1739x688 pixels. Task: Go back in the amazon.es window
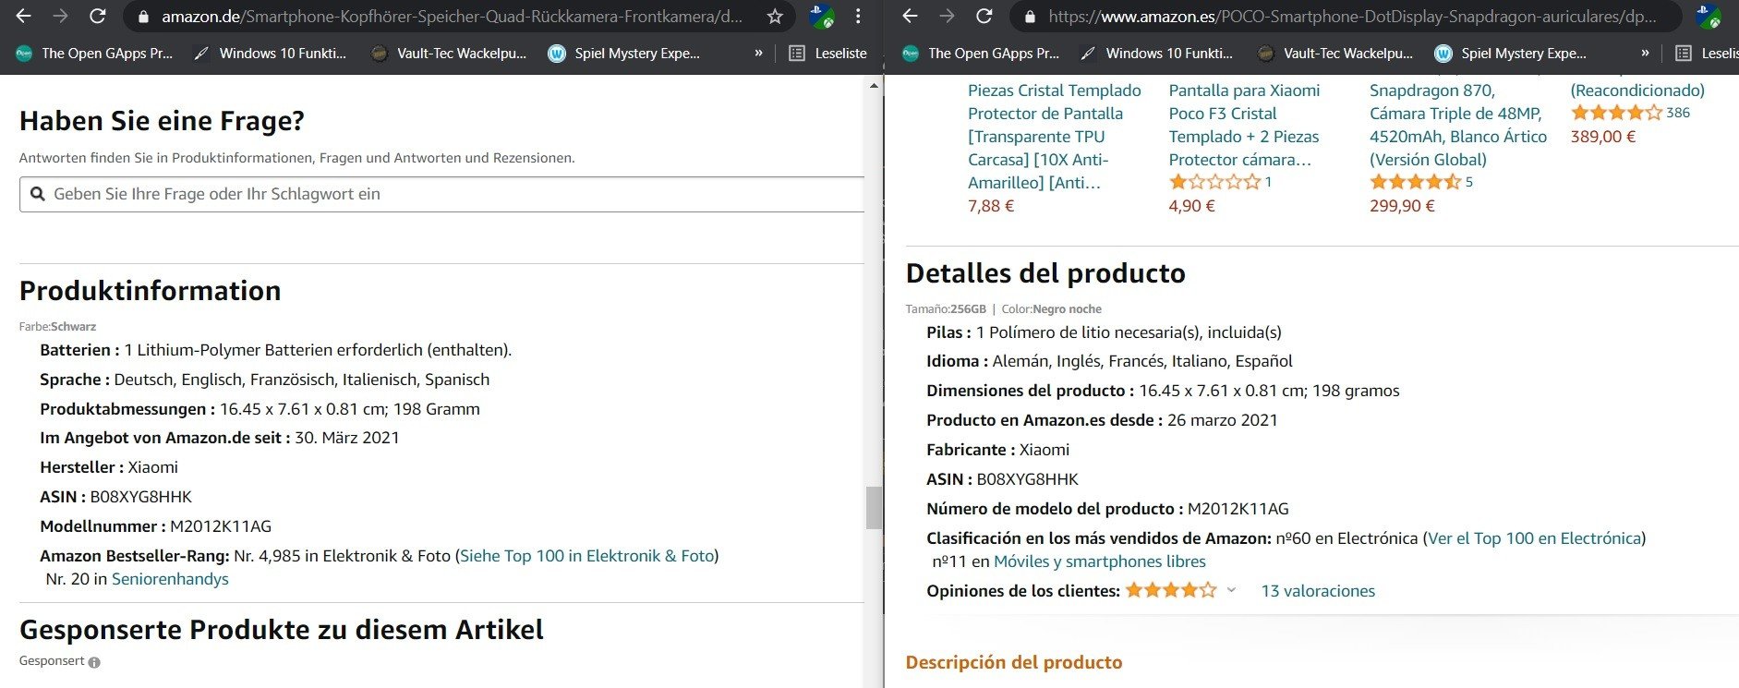pos(910,16)
